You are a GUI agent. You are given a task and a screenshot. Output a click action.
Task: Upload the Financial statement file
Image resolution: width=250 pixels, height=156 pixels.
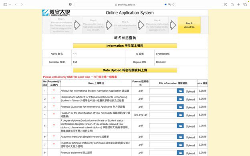click(190, 153)
